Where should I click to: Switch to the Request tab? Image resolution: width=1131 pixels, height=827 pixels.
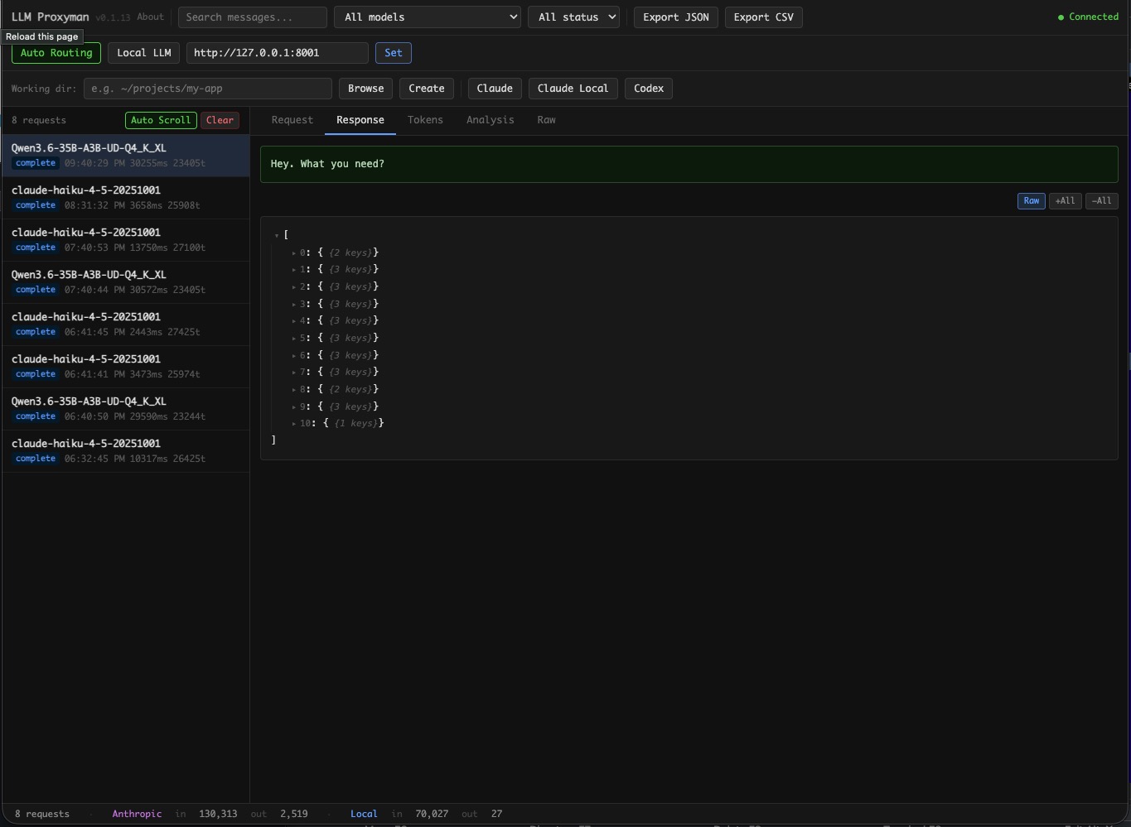(292, 120)
